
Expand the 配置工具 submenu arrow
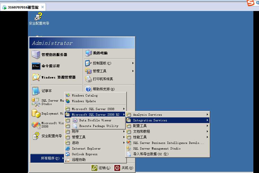[207, 126]
